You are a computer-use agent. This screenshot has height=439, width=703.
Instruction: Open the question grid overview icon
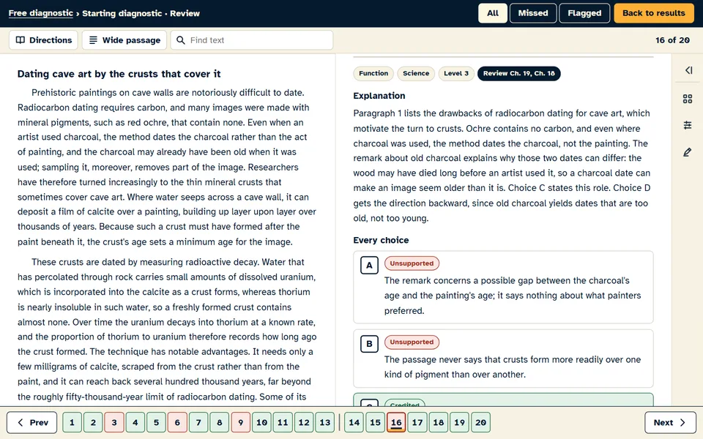coord(688,99)
